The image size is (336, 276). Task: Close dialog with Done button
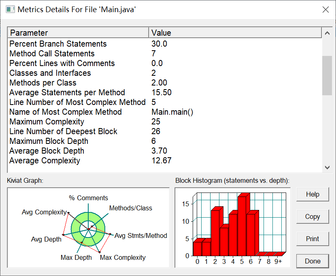(313, 261)
